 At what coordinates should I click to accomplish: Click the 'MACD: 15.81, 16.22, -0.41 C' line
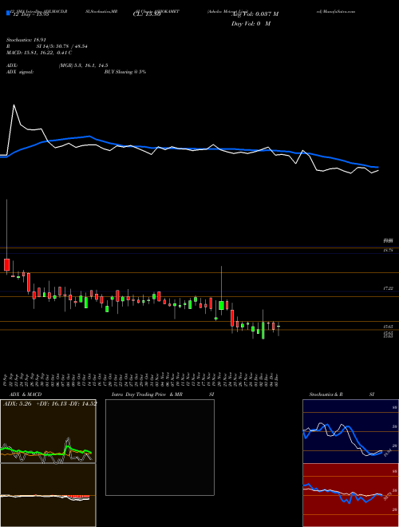(x=39, y=53)
